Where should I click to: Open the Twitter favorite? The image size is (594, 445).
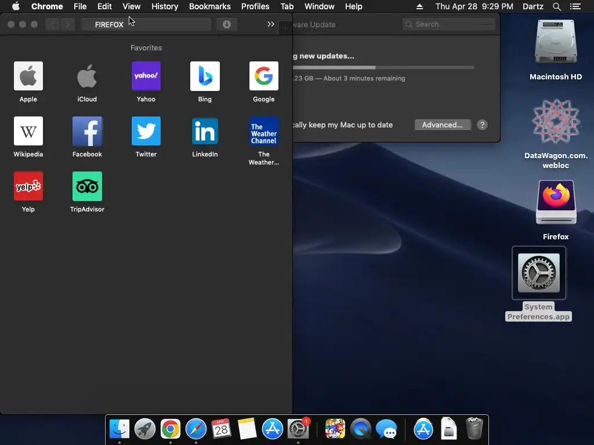[146, 131]
